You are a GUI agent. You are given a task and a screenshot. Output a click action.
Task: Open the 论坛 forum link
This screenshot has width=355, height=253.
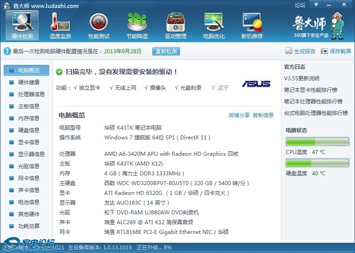tap(300, 5)
